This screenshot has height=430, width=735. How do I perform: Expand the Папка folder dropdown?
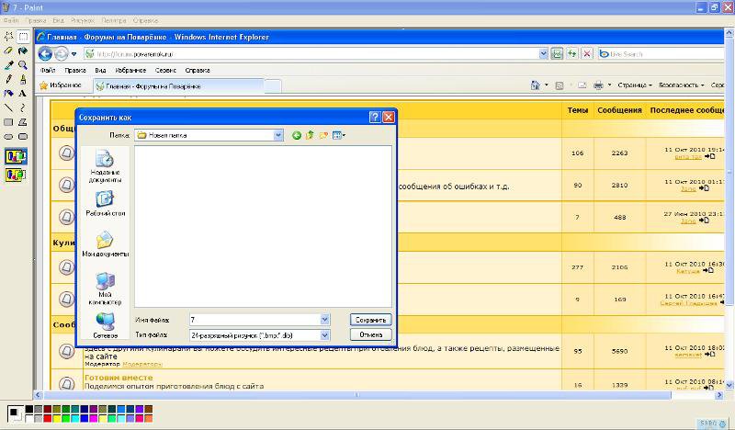tap(278, 135)
